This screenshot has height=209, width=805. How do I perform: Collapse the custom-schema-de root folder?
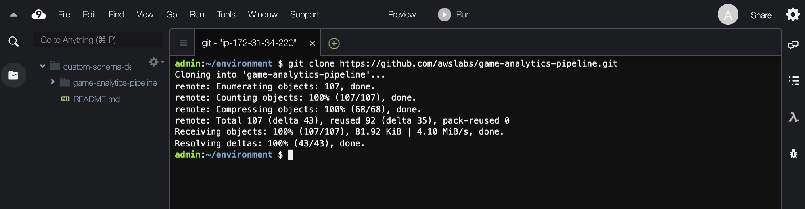click(42, 66)
